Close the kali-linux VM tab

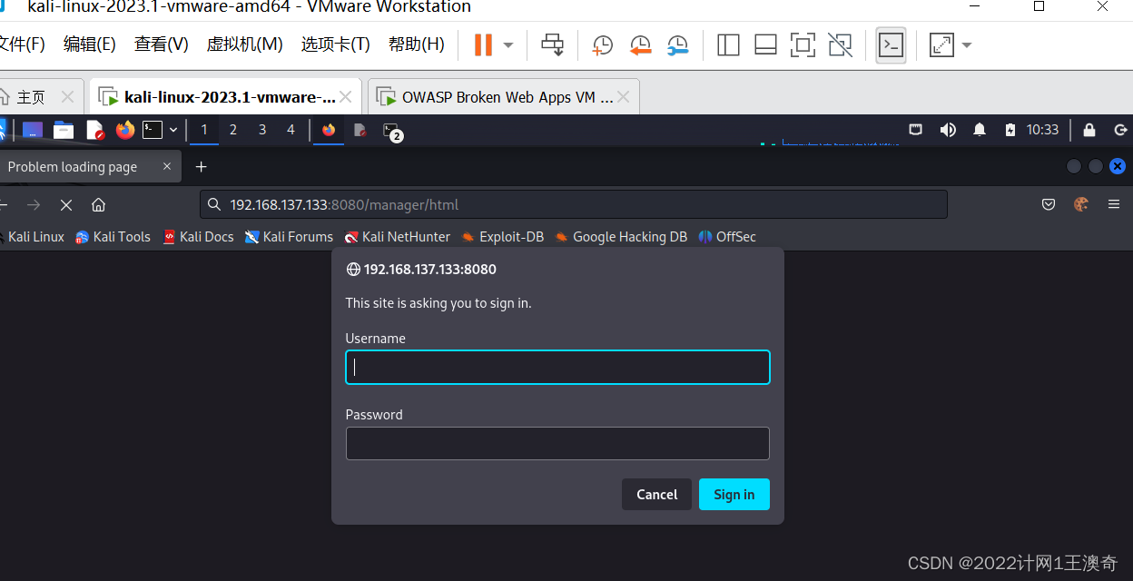(x=346, y=97)
